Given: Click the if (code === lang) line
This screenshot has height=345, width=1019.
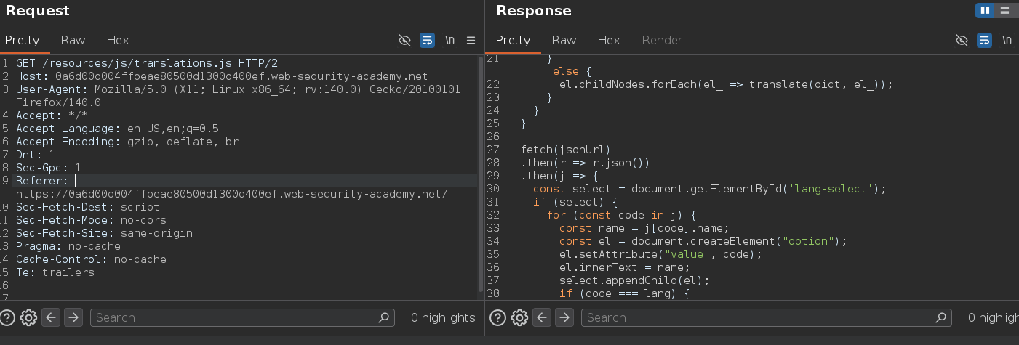Looking at the screenshot, I should (x=625, y=293).
